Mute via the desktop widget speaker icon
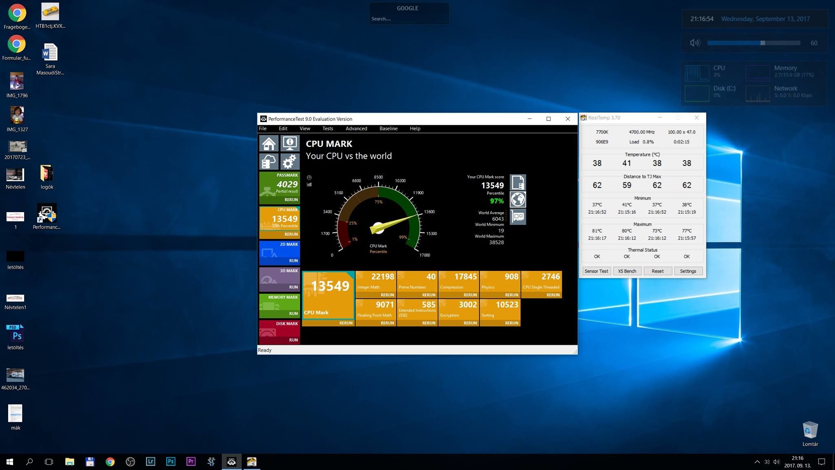This screenshot has height=470, width=835. tap(694, 43)
